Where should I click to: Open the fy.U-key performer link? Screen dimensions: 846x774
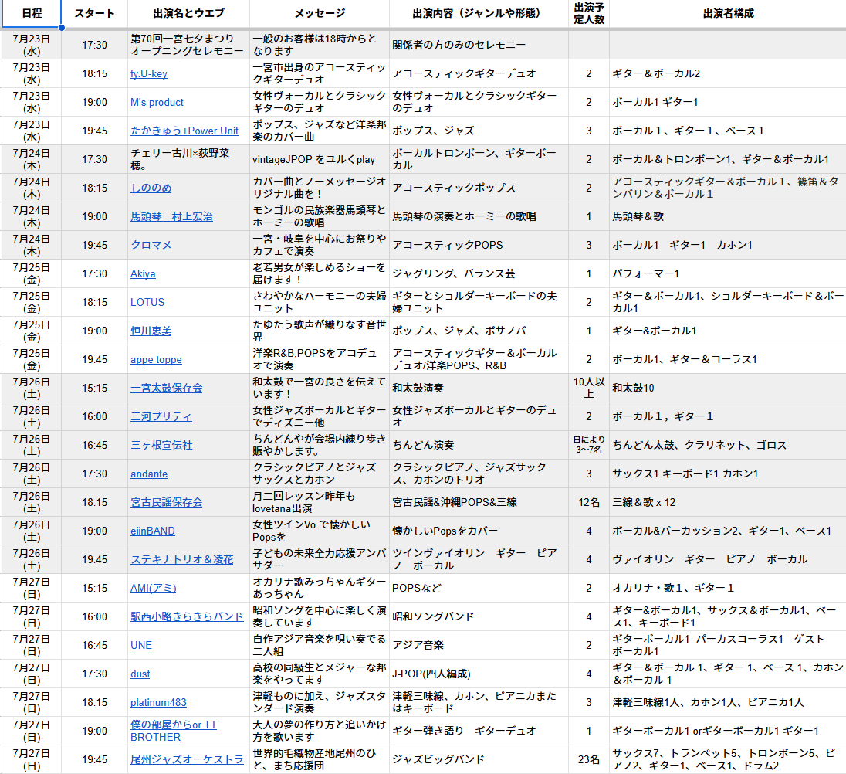(x=148, y=73)
